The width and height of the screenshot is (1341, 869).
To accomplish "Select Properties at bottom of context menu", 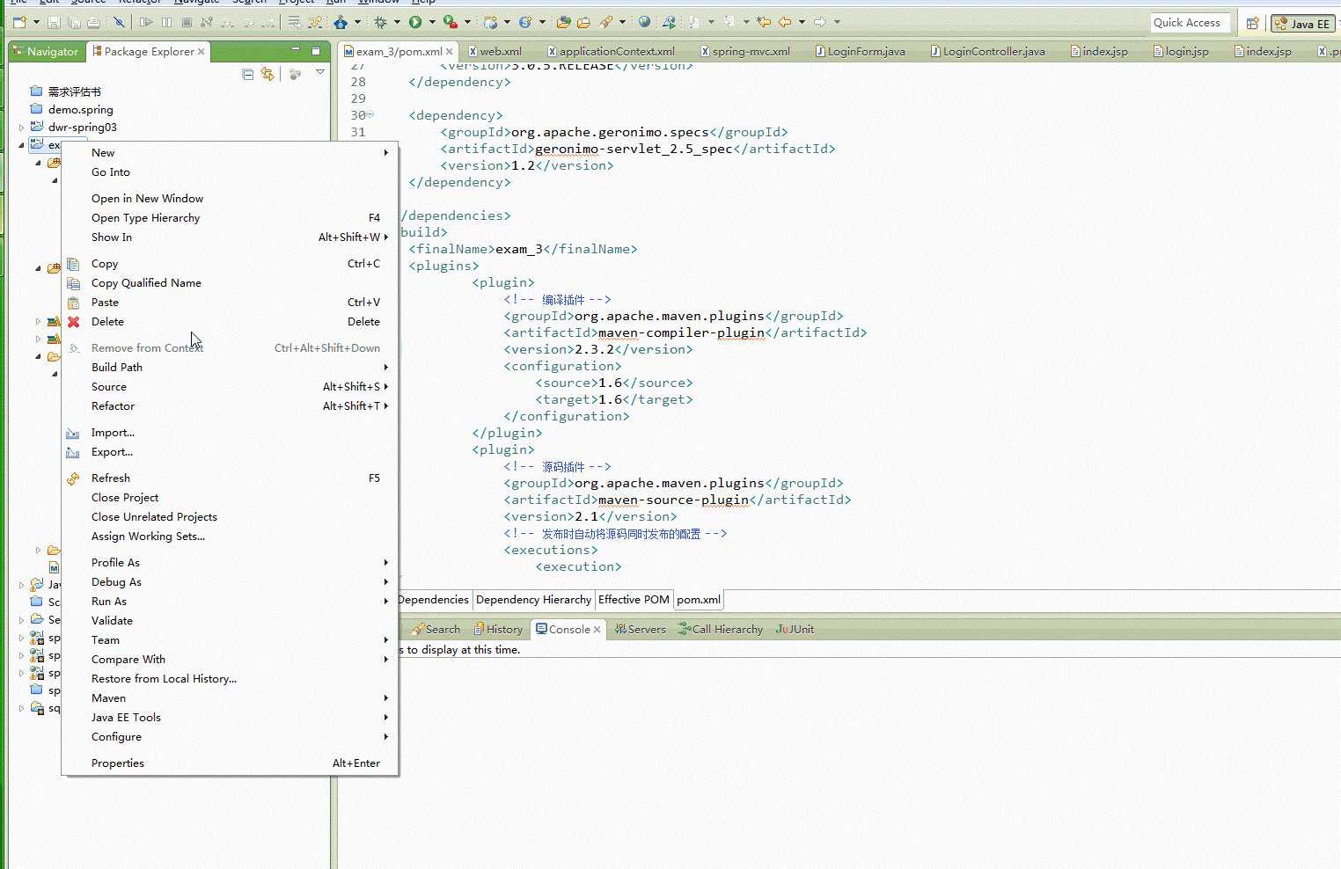I will 230,763.
